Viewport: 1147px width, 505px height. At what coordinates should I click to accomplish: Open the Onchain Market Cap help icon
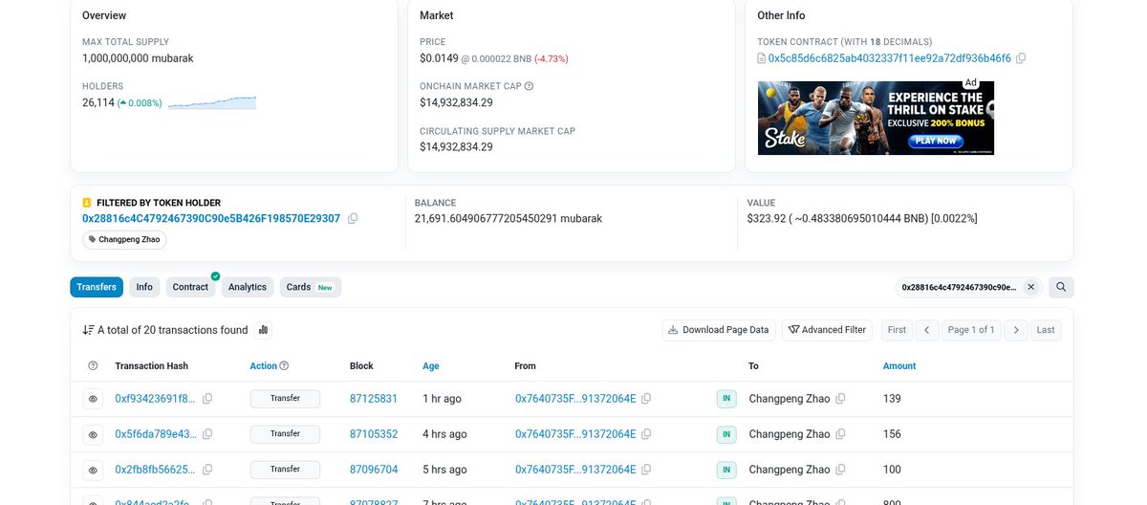(x=529, y=86)
